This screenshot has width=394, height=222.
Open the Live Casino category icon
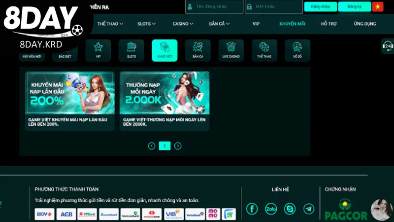tap(231, 50)
